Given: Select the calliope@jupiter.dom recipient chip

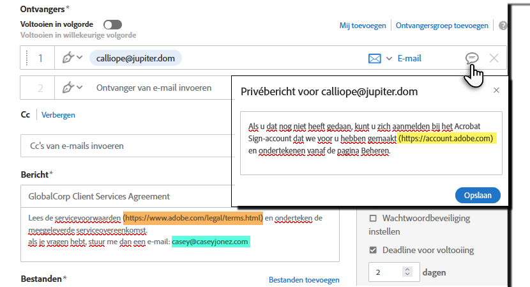Looking at the screenshot, I should pyautogui.click(x=135, y=58).
